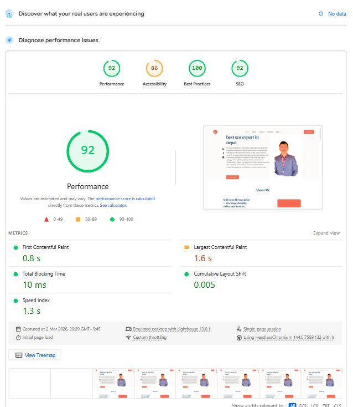The width and height of the screenshot is (353, 407).
Task: Toggle Expand view for metrics
Action: [326, 233]
